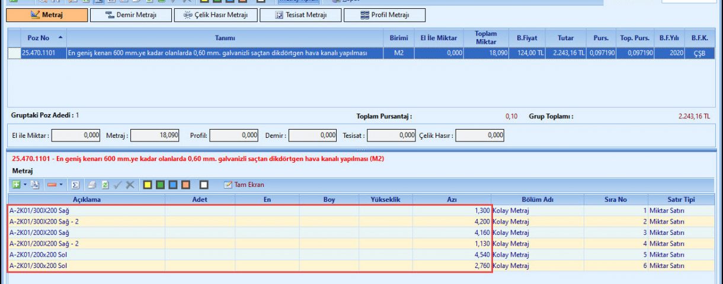Open the Tesisat Metrajı tab

(x=300, y=15)
